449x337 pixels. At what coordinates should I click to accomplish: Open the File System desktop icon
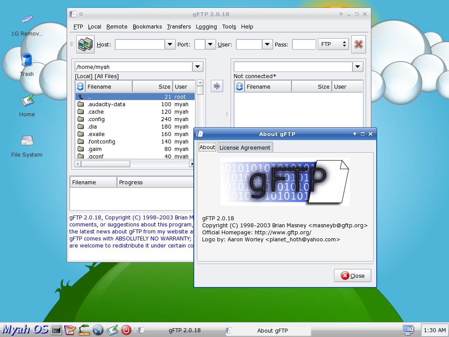[27, 141]
